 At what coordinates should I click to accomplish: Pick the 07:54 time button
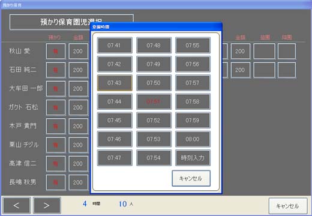[154, 158]
